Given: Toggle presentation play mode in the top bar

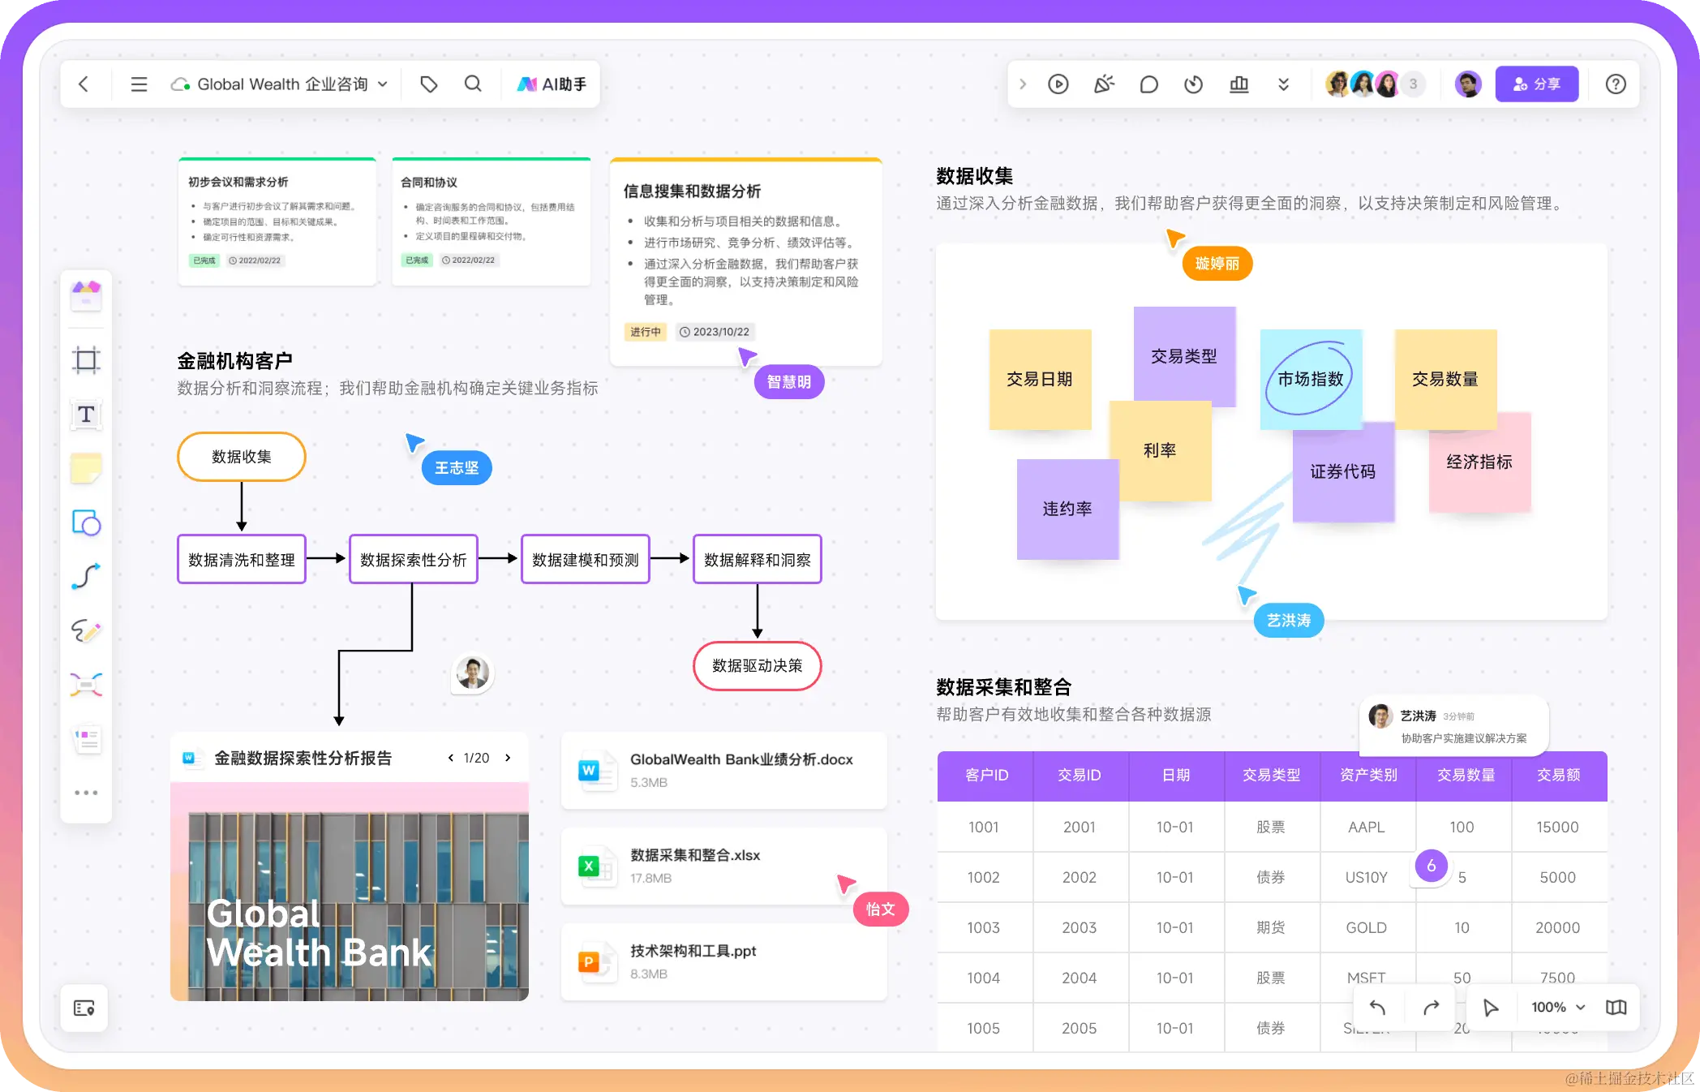Looking at the screenshot, I should [x=1058, y=84].
